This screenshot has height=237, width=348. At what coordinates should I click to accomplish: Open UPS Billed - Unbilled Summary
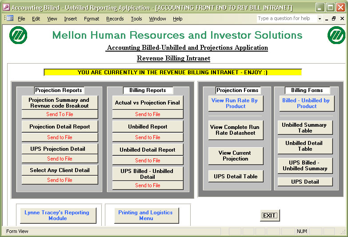[x=305, y=165]
